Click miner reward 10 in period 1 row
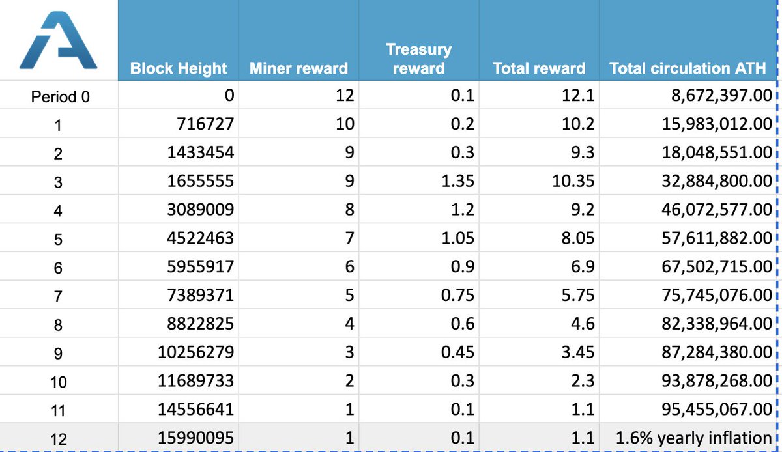 298,124
